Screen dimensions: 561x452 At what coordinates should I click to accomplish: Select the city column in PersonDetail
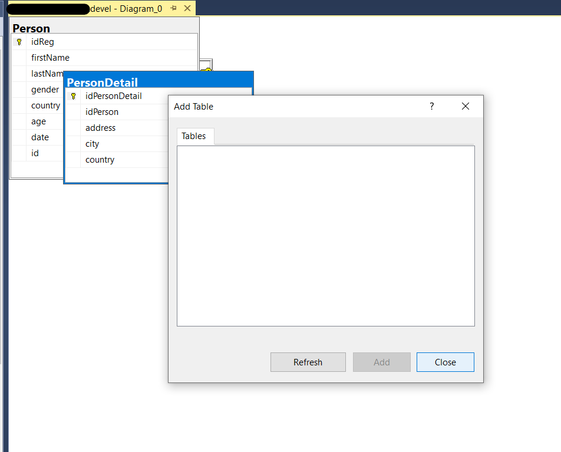point(93,144)
